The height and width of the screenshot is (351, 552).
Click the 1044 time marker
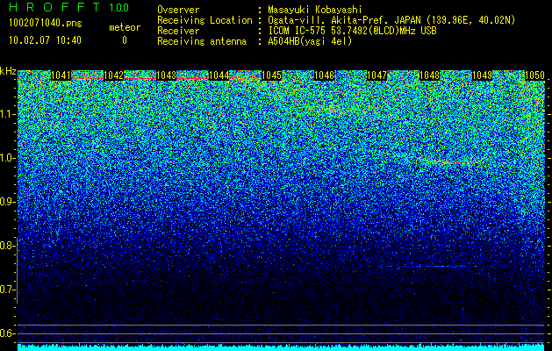(x=219, y=75)
